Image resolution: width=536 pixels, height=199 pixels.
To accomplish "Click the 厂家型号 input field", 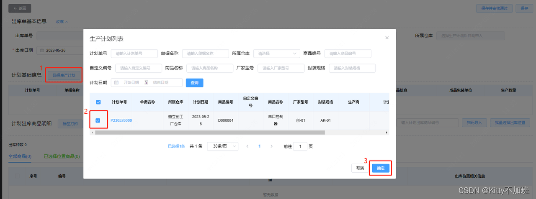I will 281,68.
